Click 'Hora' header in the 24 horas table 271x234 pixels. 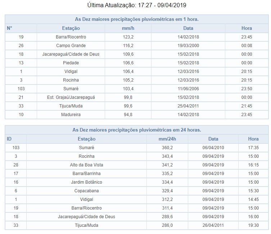[253, 139]
